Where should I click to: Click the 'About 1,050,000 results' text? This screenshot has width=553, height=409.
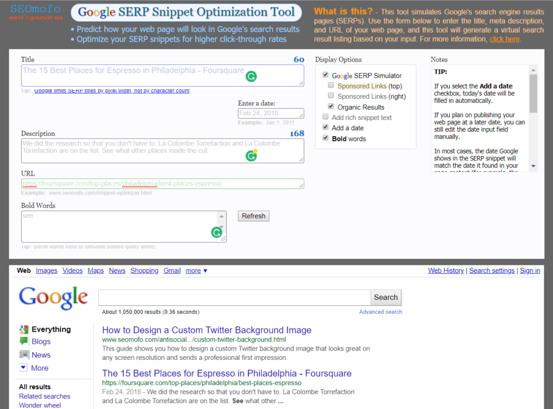pos(151,312)
